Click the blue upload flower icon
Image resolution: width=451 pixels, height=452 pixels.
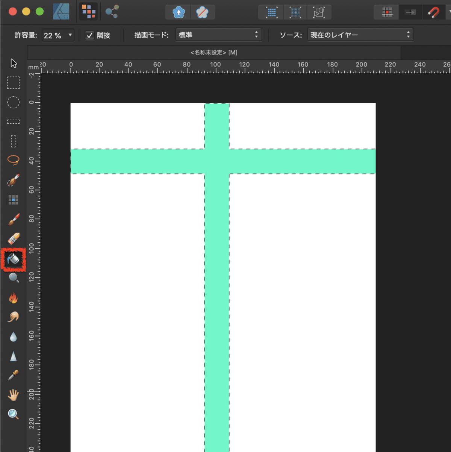coord(179,12)
